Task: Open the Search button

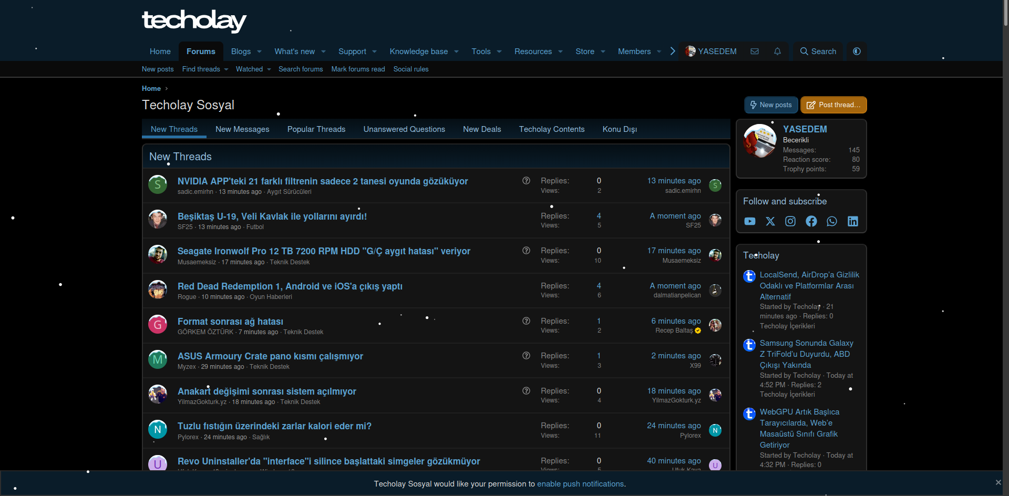Action: (x=818, y=51)
